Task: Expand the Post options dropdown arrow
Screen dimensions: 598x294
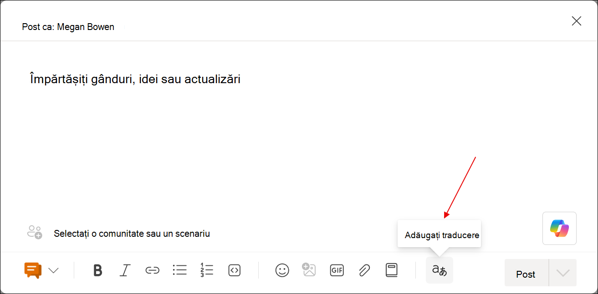Action: tap(563, 273)
